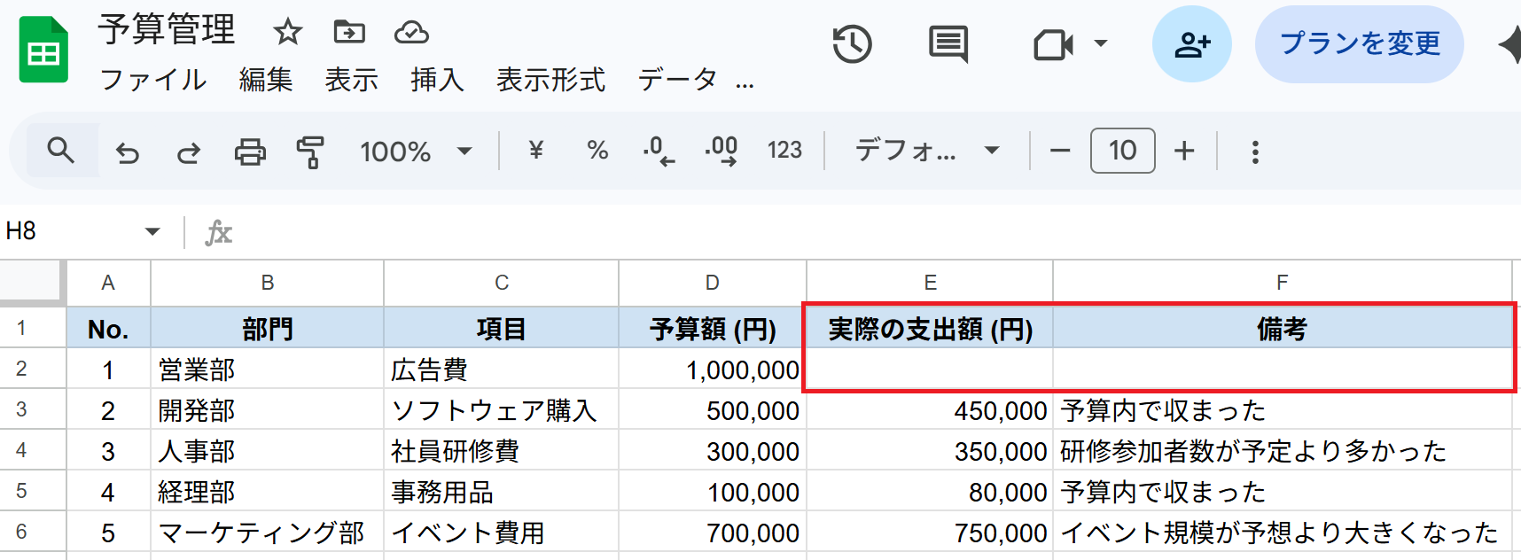Screen dimensions: 1521x560
Task: Click the share add-person button
Action: (1191, 44)
